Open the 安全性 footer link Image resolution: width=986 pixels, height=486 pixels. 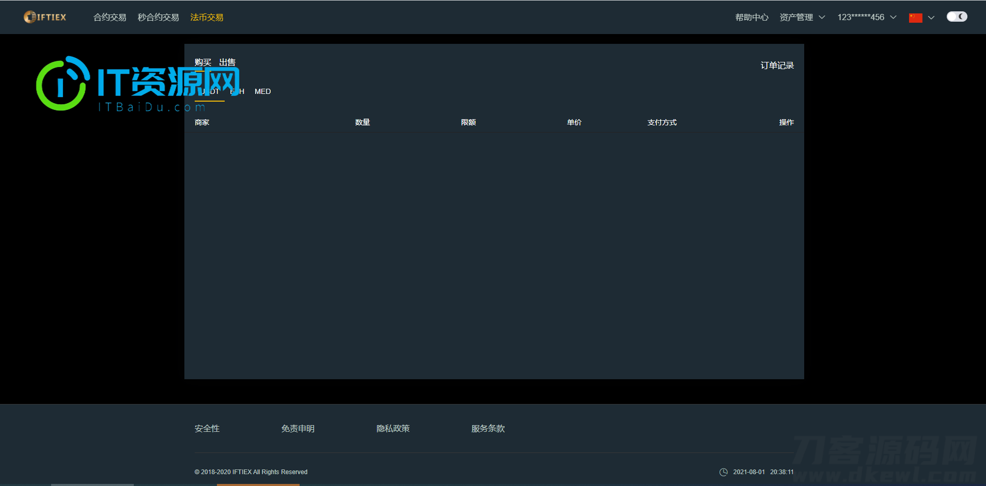coord(207,429)
